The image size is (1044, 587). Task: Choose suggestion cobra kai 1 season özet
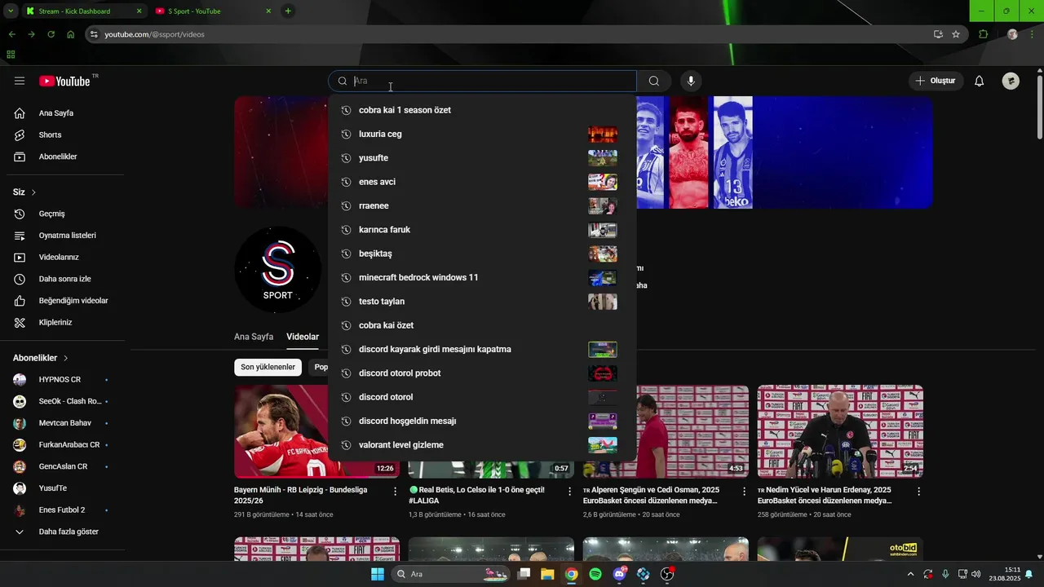(482, 110)
